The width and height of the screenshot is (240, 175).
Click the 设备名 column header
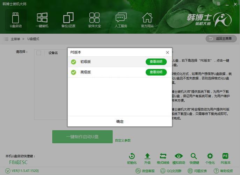[x=53, y=53]
